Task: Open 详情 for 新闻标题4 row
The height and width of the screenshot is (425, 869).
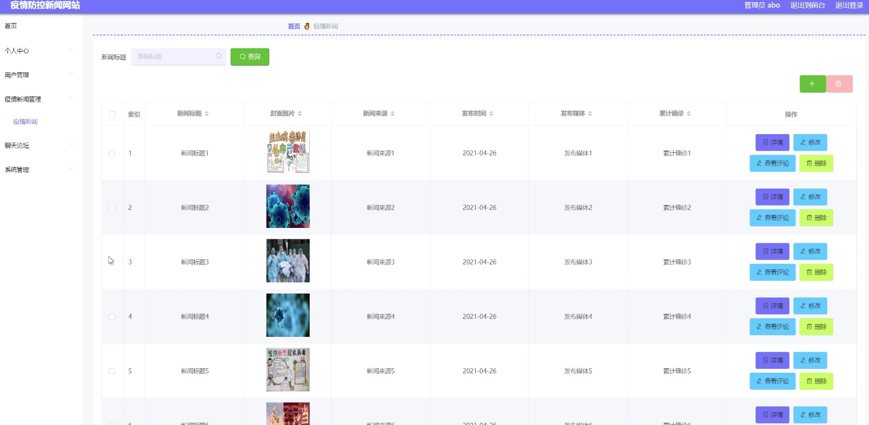Action: point(773,306)
